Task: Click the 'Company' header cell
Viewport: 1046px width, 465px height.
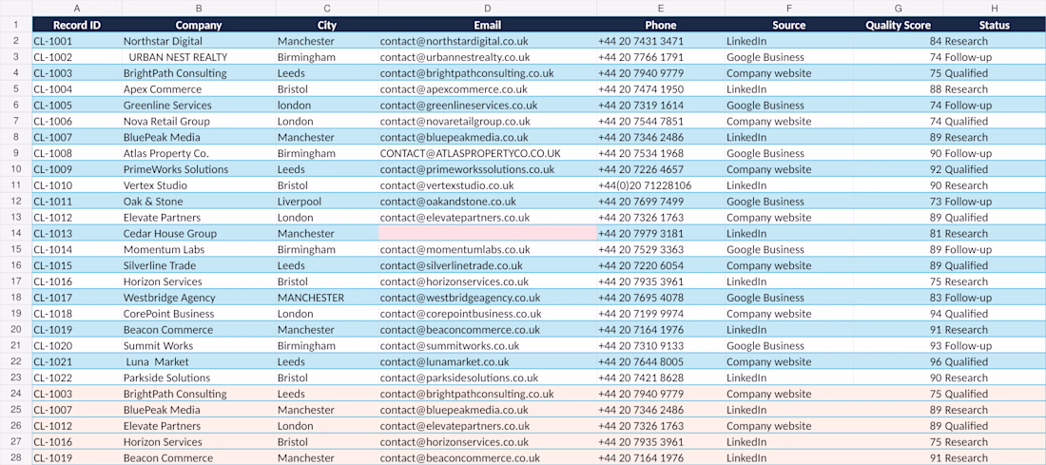Action: coord(199,26)
